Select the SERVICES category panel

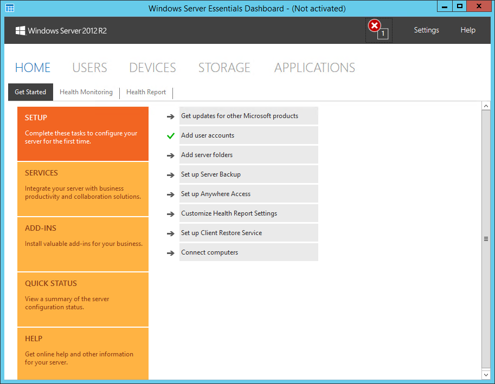coord(83,189)
